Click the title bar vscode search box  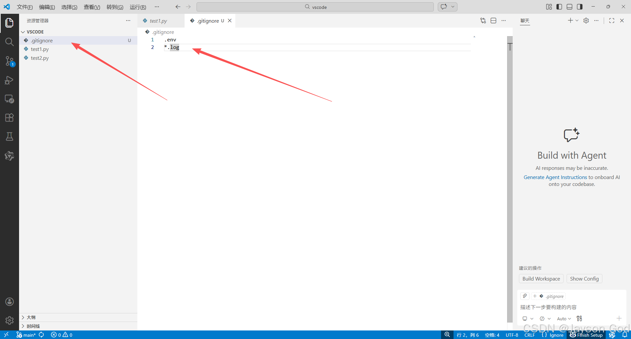315,7
